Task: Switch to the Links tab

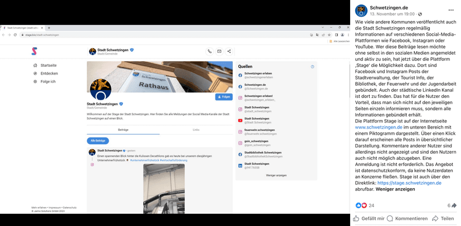Action: (196, 130)
